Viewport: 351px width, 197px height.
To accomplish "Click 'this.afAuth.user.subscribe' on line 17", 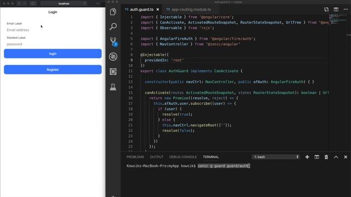I will pos(182,103).
